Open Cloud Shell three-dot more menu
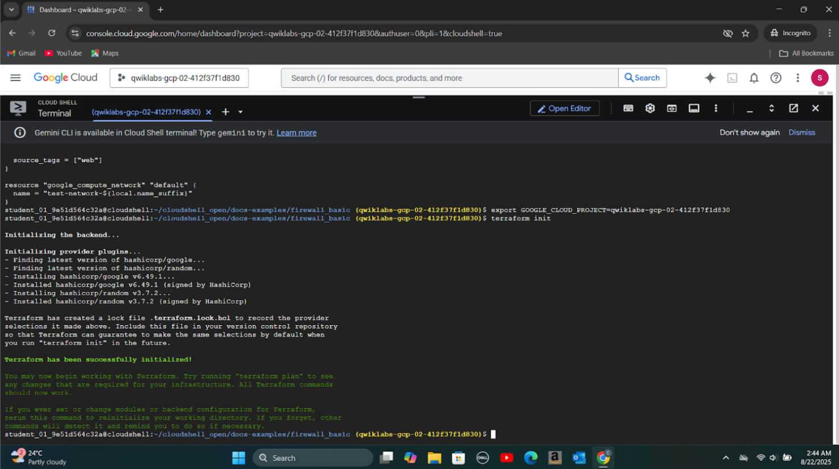Image resolution: width=839 pixels, height=469 pixels. point(716,108)
